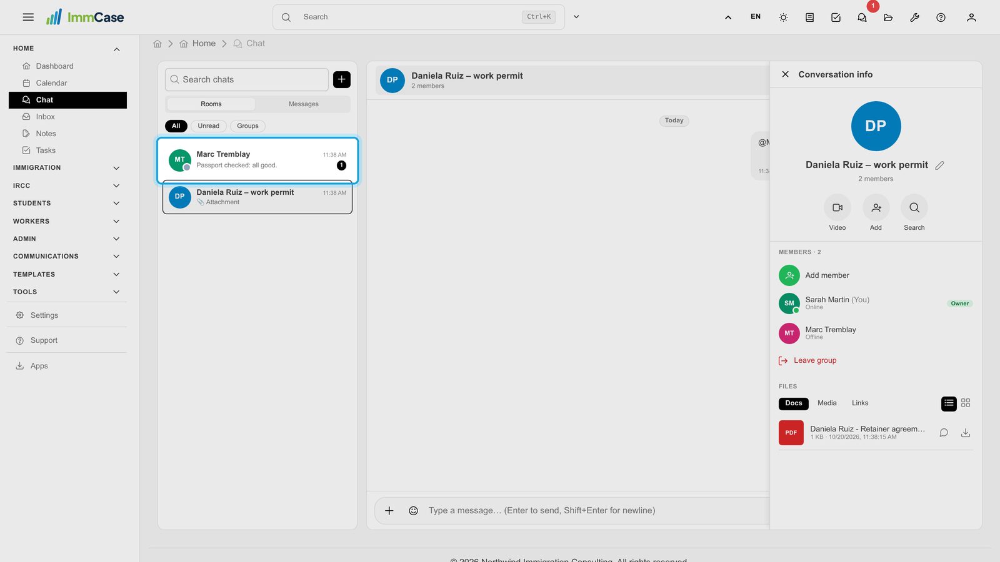The height and width of the screenshot is (562, 1000).
Task: Edit group name pencil icon
Action: point(939,165)
